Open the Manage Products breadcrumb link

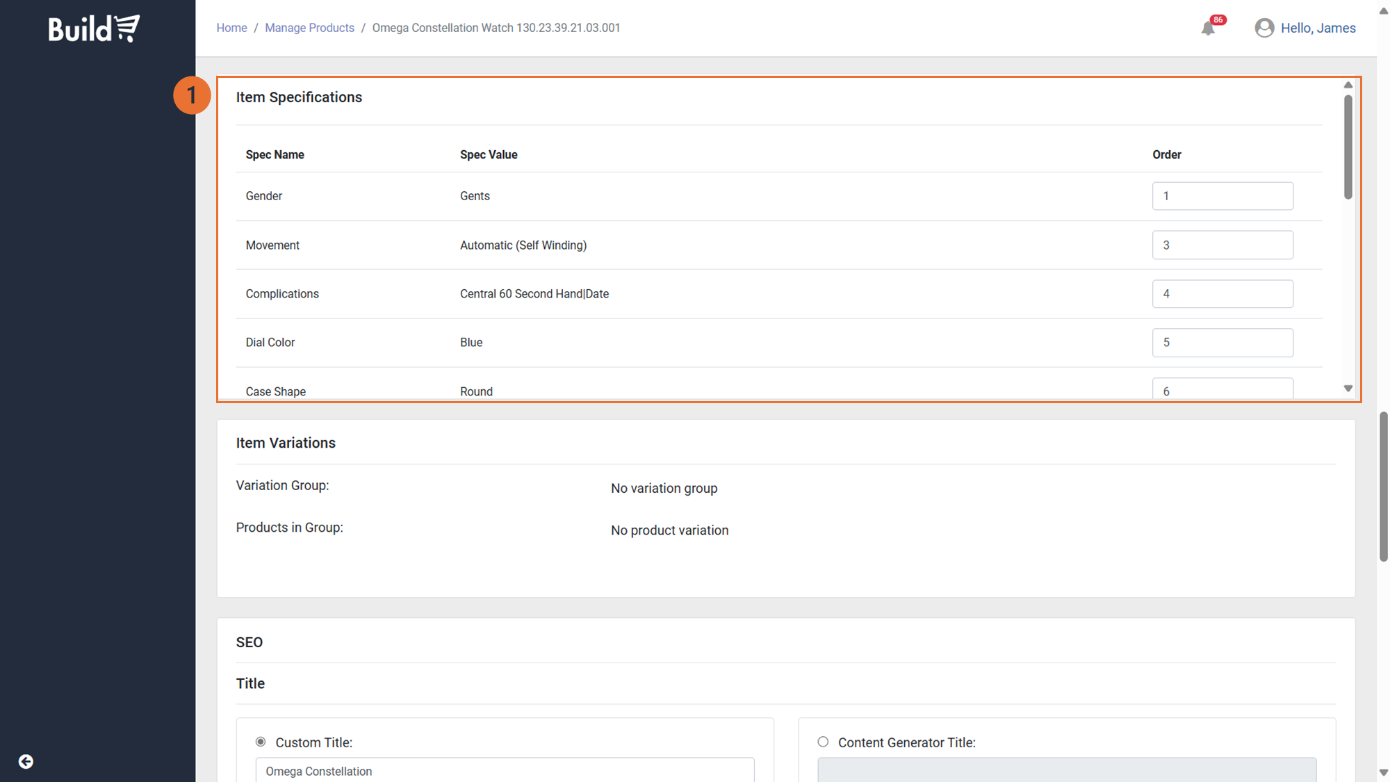pyautogui.click(x=309, y=28)
